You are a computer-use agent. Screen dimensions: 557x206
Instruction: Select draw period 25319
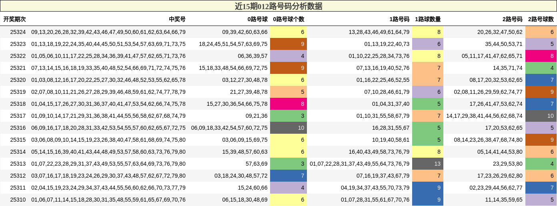(18, 92)
